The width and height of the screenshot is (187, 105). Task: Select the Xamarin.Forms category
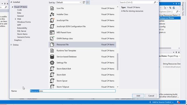pyautogui.click(x=24, y=37)
